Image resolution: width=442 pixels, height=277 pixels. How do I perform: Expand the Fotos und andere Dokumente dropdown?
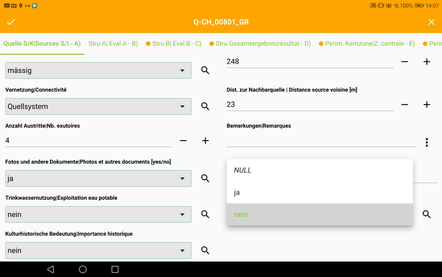click(x=98, y=179)
